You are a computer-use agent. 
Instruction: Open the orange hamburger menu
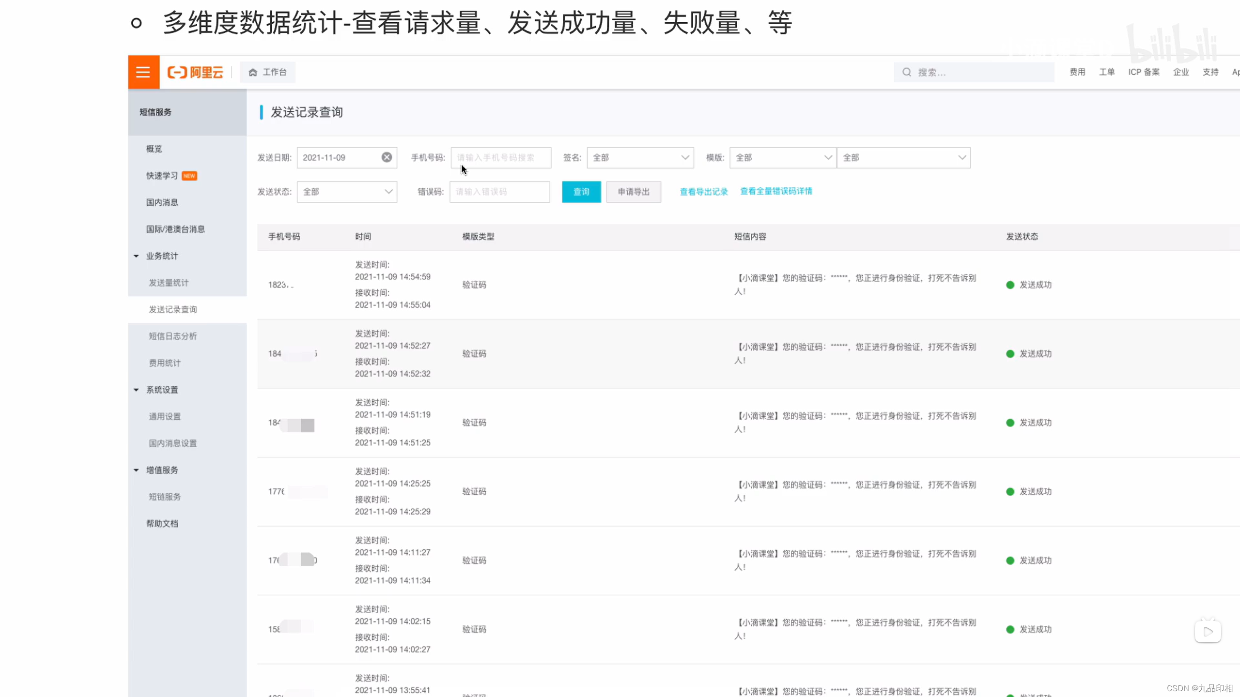[x=143, y=72]
